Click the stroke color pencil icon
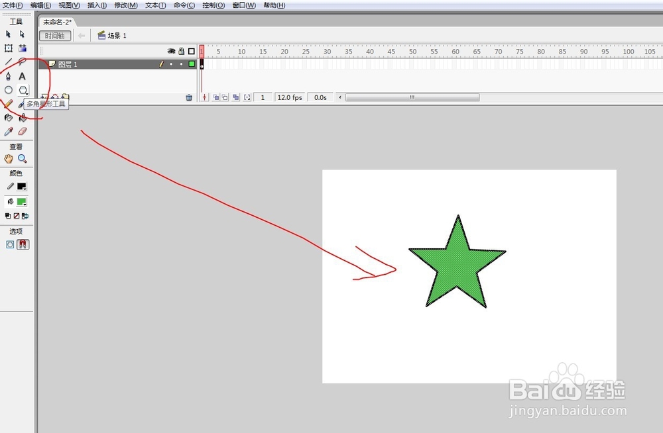Image resolution: width=663 pixels, height=433 pixels. click(10, 186)
